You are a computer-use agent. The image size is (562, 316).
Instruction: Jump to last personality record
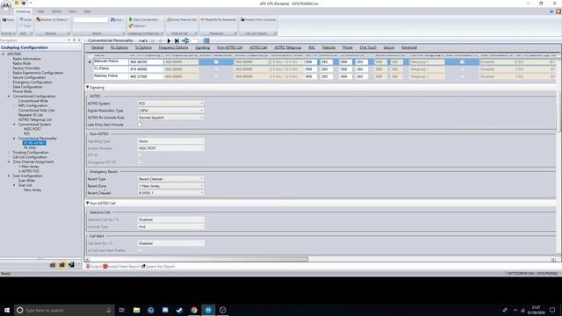(177, 41)
